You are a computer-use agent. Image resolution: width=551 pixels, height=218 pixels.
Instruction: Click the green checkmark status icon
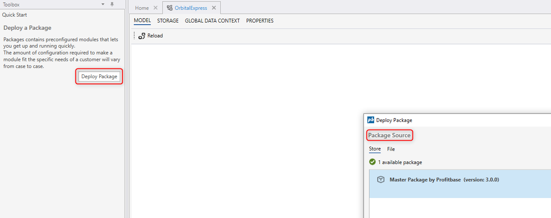point(372,162)
